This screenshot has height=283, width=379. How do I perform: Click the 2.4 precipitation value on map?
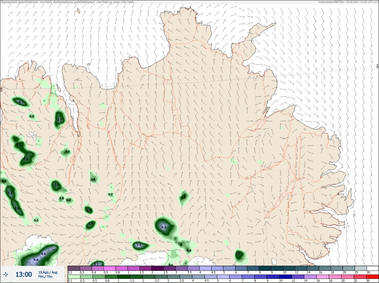[x=89, y=210]
